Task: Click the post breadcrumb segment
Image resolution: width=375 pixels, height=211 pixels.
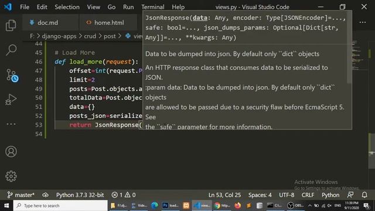Action: (110, 36)
